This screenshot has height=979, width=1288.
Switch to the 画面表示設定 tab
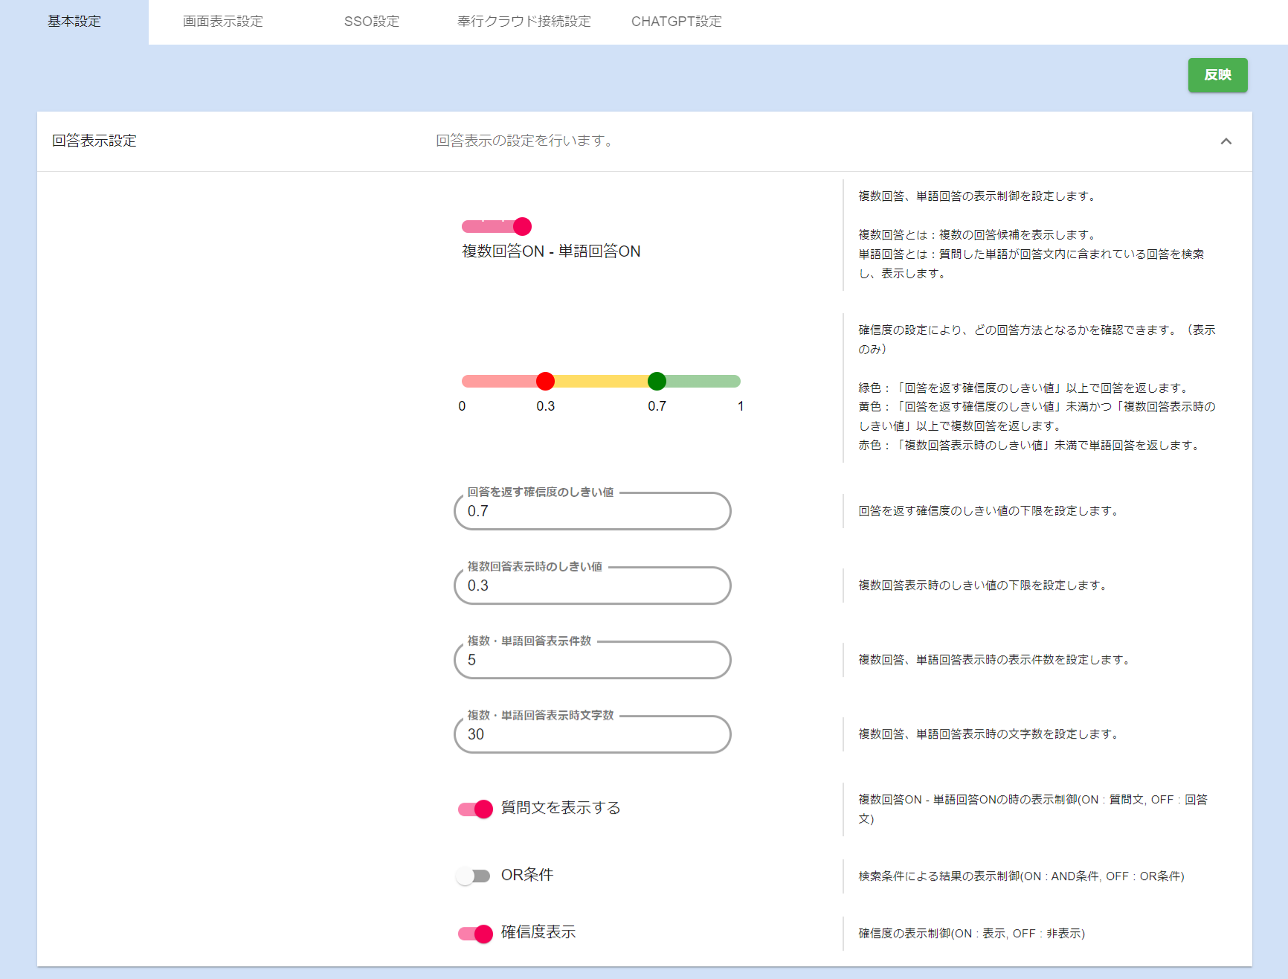point(223,22)
